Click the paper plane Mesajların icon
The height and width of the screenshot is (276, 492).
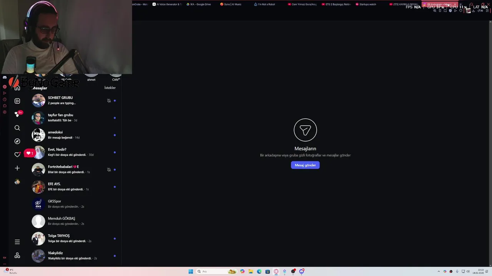click(305, 130)
